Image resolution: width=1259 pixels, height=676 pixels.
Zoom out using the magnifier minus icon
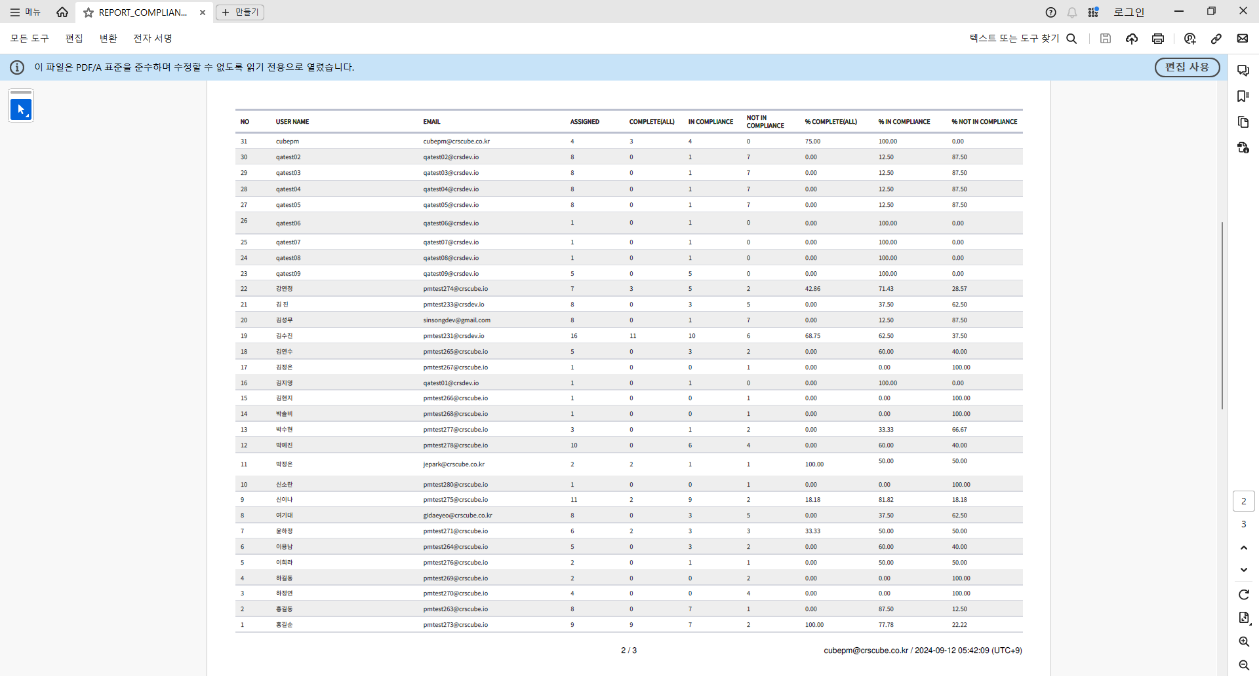[x=1244, y=666]
